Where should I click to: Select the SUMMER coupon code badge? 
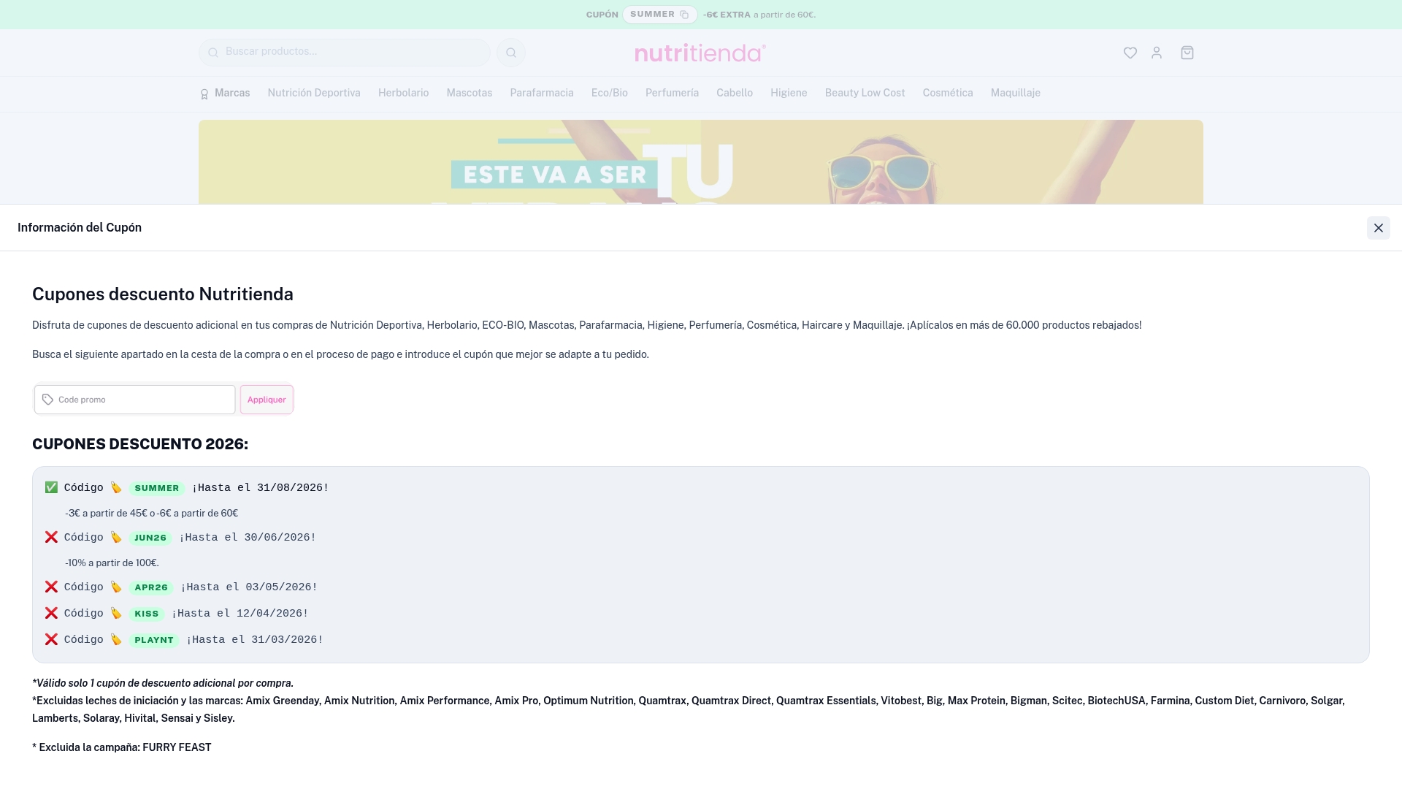point(157,488)
